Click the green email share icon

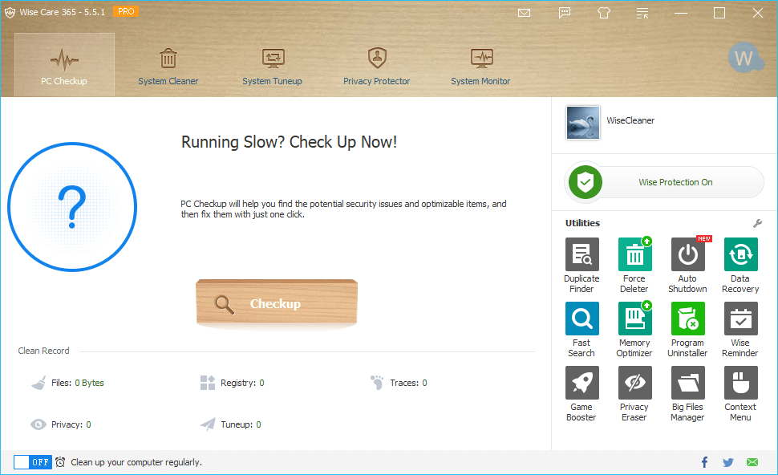coord(752,462)
